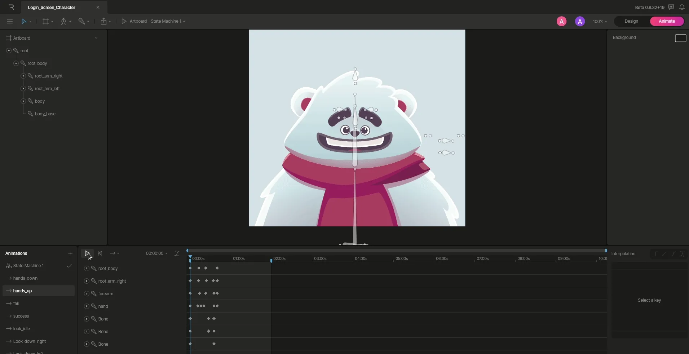
Task: Click the Design mode button
Action: [632, 21]
